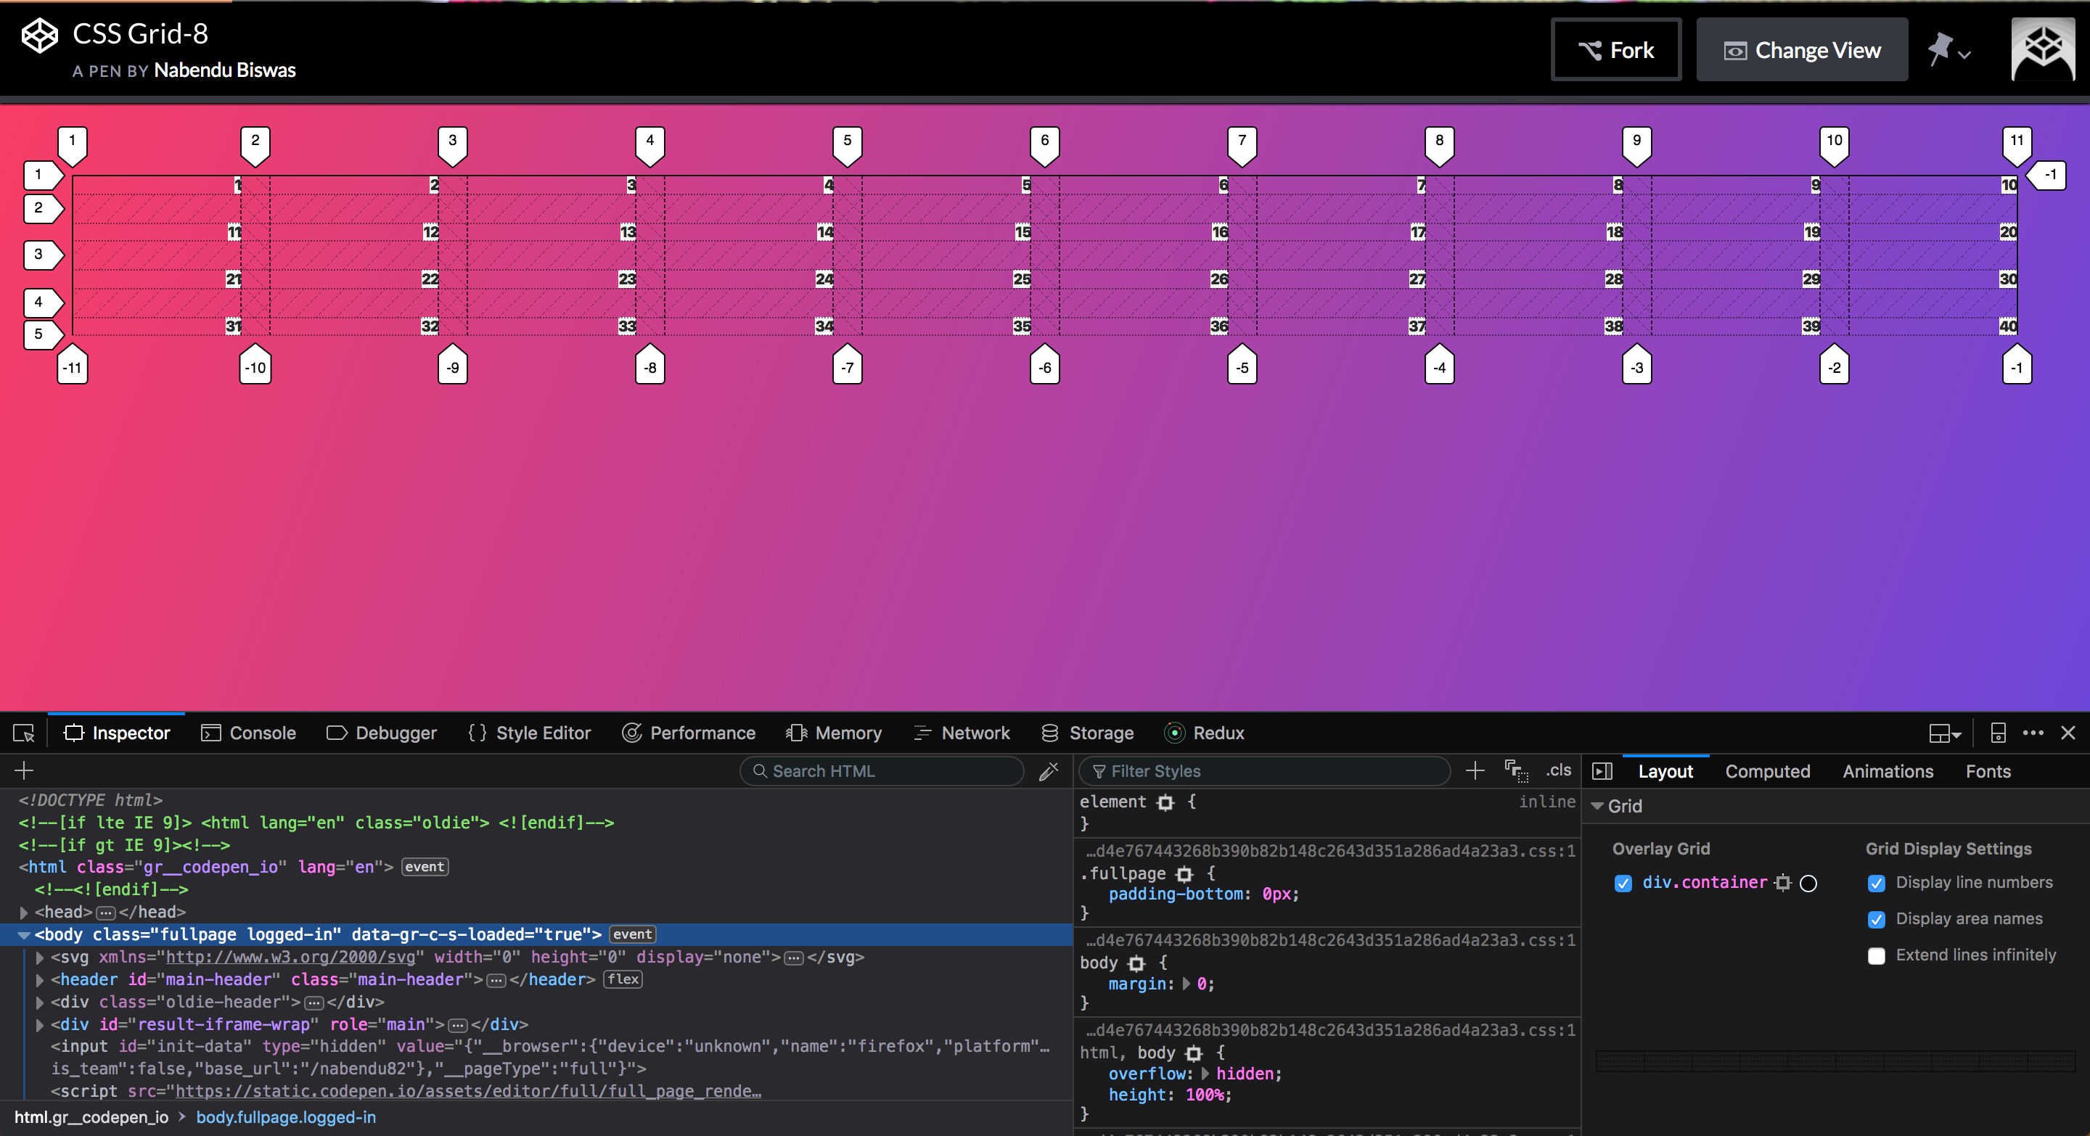The height and width of the screenshot is (1136, 2090).
Task: Click the create new node plus icon
Action: coord(23,770)
